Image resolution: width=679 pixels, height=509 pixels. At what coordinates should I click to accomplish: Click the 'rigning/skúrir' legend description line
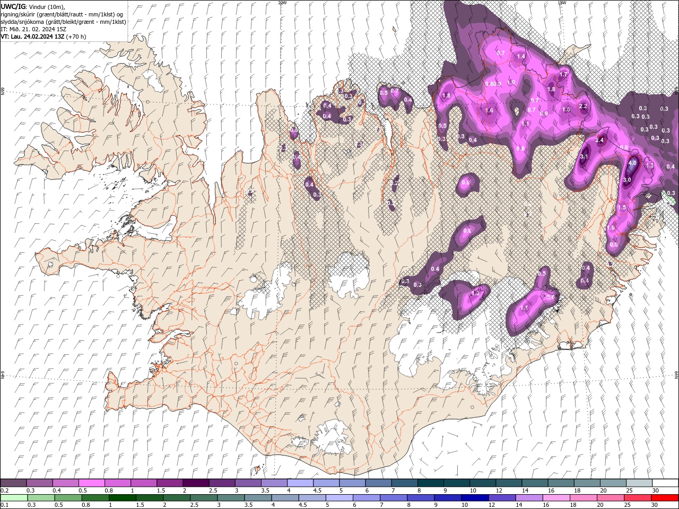tap(62, 14)
